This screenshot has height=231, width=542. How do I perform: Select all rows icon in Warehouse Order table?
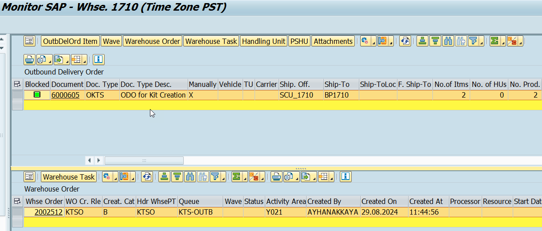coord(17,201)
